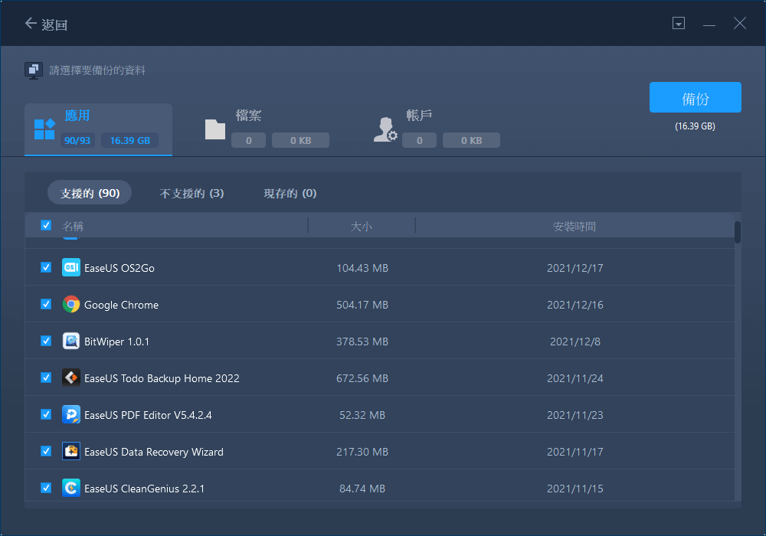This screenshot has width=766, height=536.
Task: Click the 2021/11/23 install date cell
Action: point(575,415)
